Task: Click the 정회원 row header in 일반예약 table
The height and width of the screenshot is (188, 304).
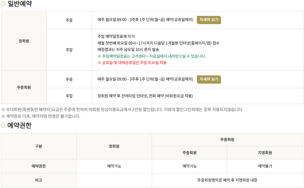Action: [x=24, y=41]
